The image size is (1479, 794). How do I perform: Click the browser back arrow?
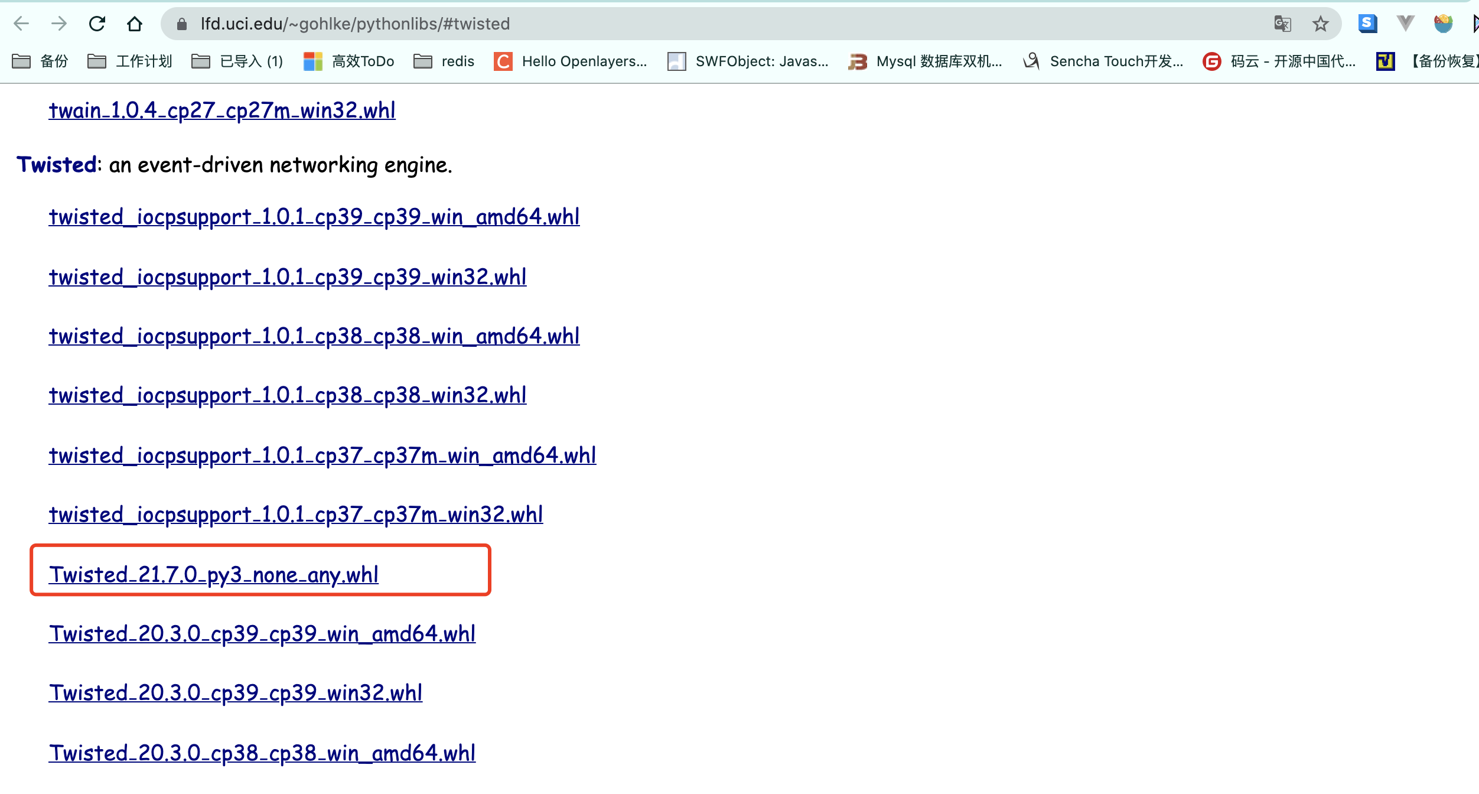pyautogui.click(x=21, y=24)
